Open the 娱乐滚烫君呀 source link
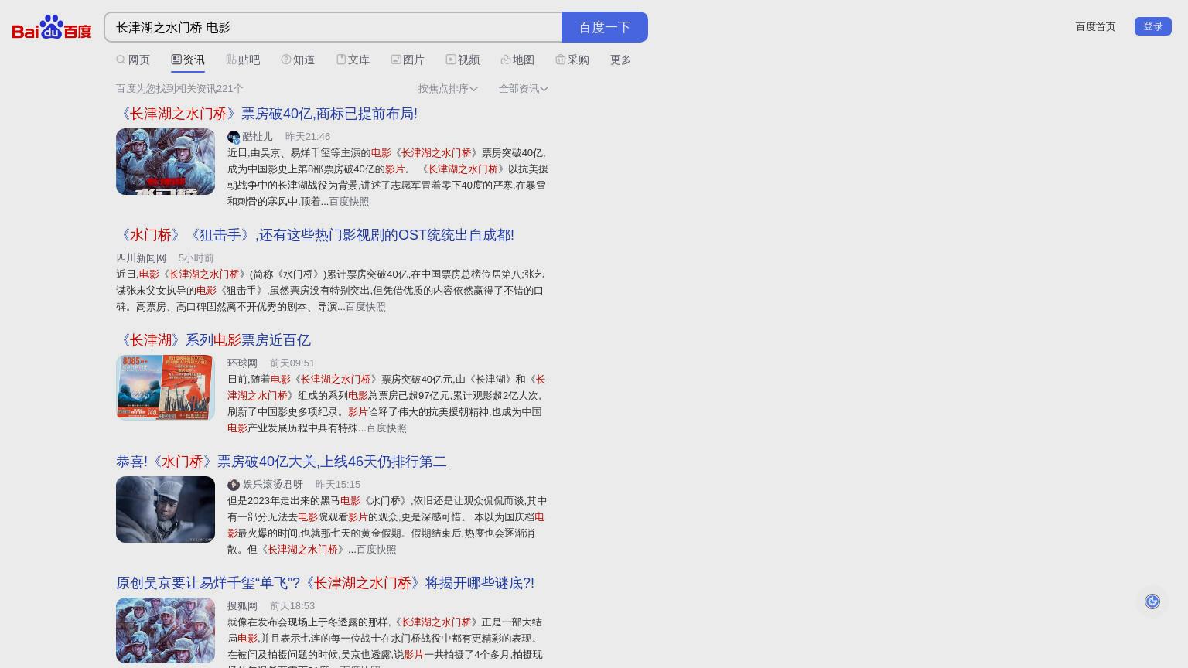 [272, 484]
